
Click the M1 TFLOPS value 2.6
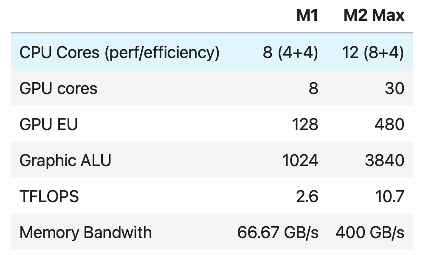307,197
